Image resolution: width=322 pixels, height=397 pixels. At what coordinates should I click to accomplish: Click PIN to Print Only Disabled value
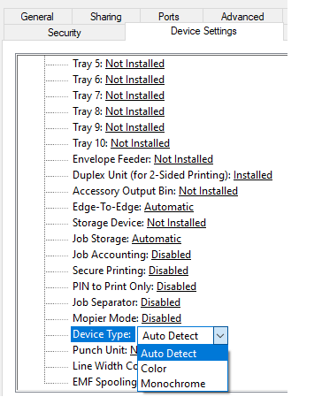[176, 286]
